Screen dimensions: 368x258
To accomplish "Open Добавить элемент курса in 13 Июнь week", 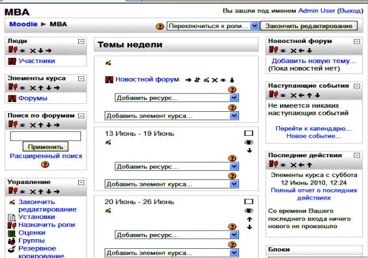I will [x=172, y=184].
